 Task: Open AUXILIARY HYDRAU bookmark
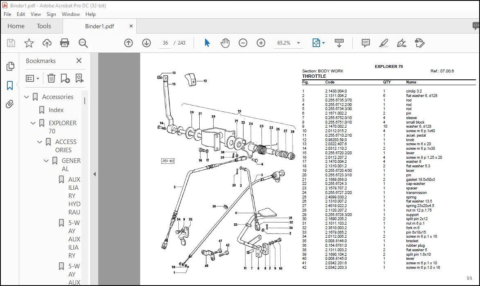[x=74, y=196]
